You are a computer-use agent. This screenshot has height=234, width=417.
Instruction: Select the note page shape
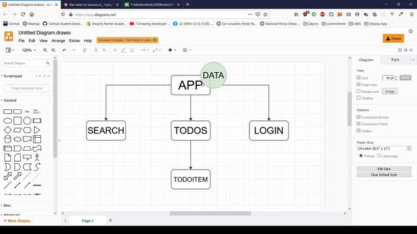7,157
